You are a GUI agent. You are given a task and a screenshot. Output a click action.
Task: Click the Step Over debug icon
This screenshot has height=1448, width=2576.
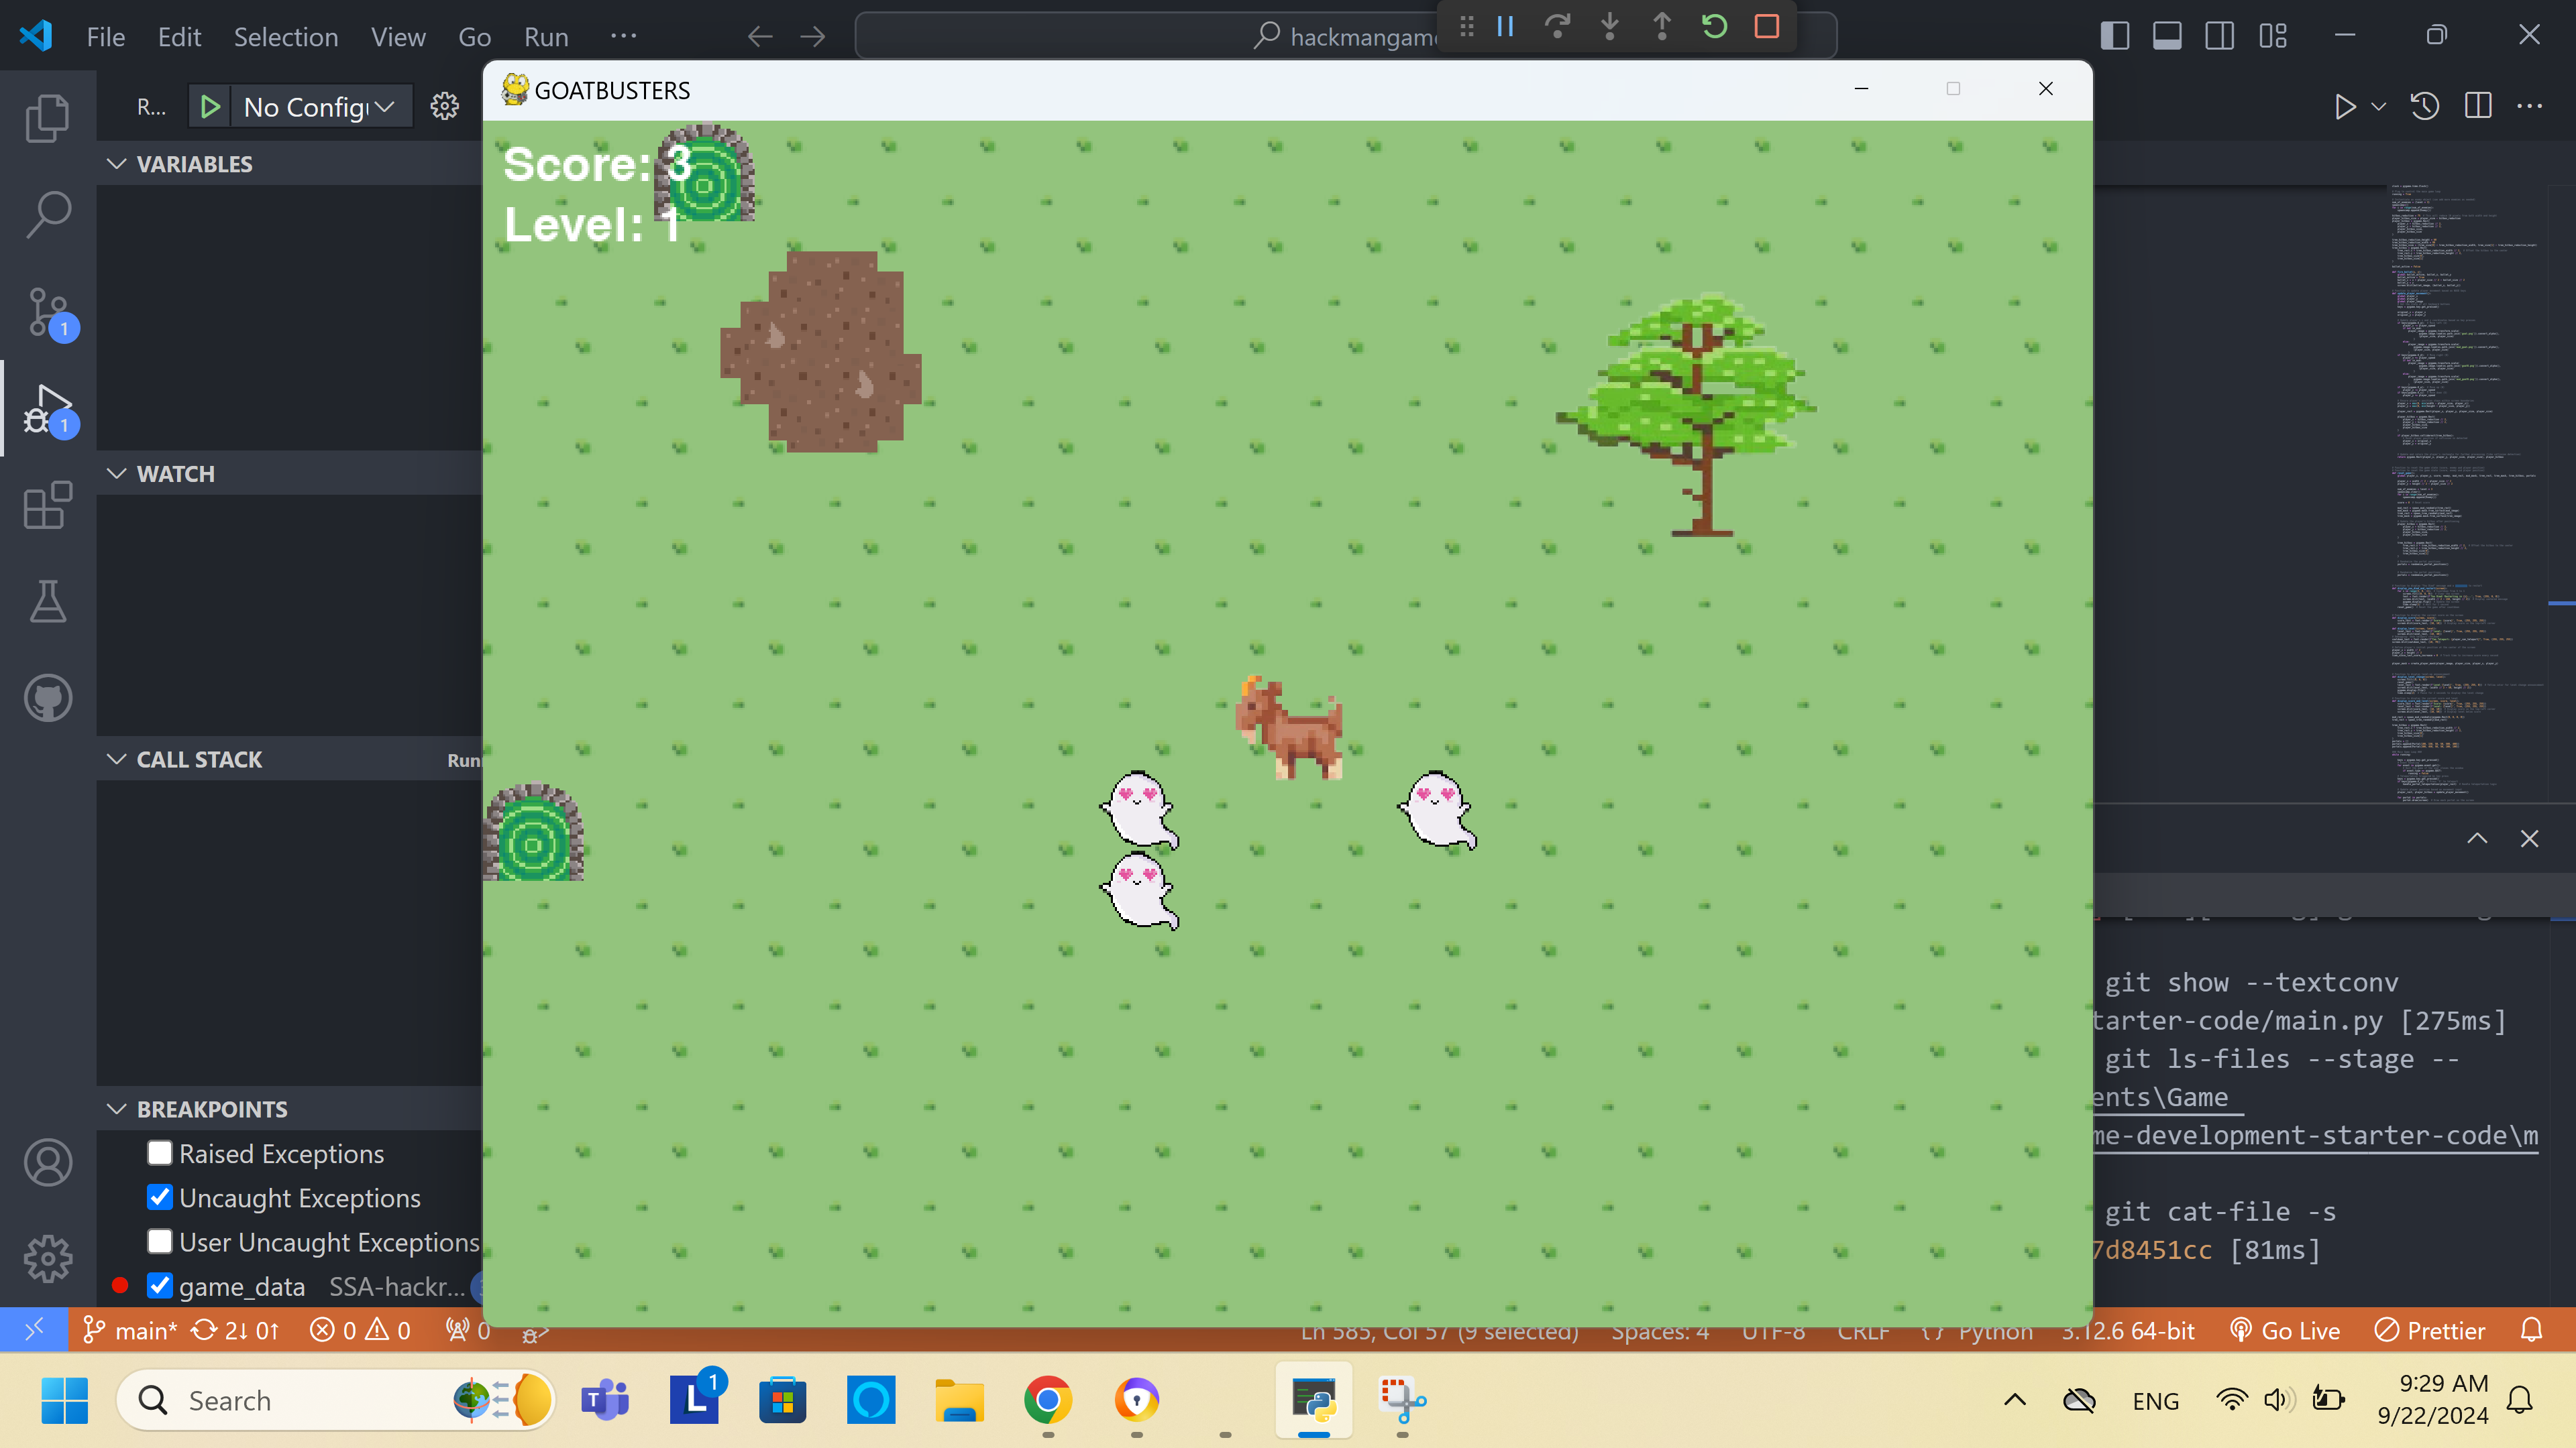1557,27
